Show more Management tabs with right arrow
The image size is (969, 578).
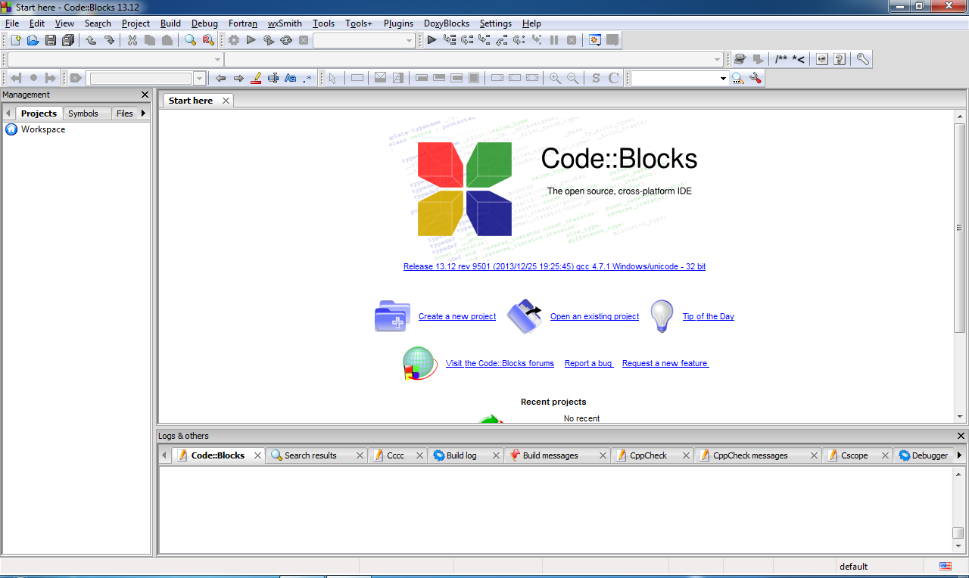click(144, 113)
